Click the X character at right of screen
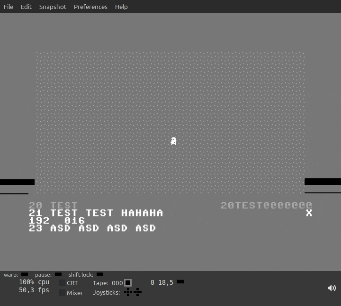The image size is (341, 306). coord(309,213)
